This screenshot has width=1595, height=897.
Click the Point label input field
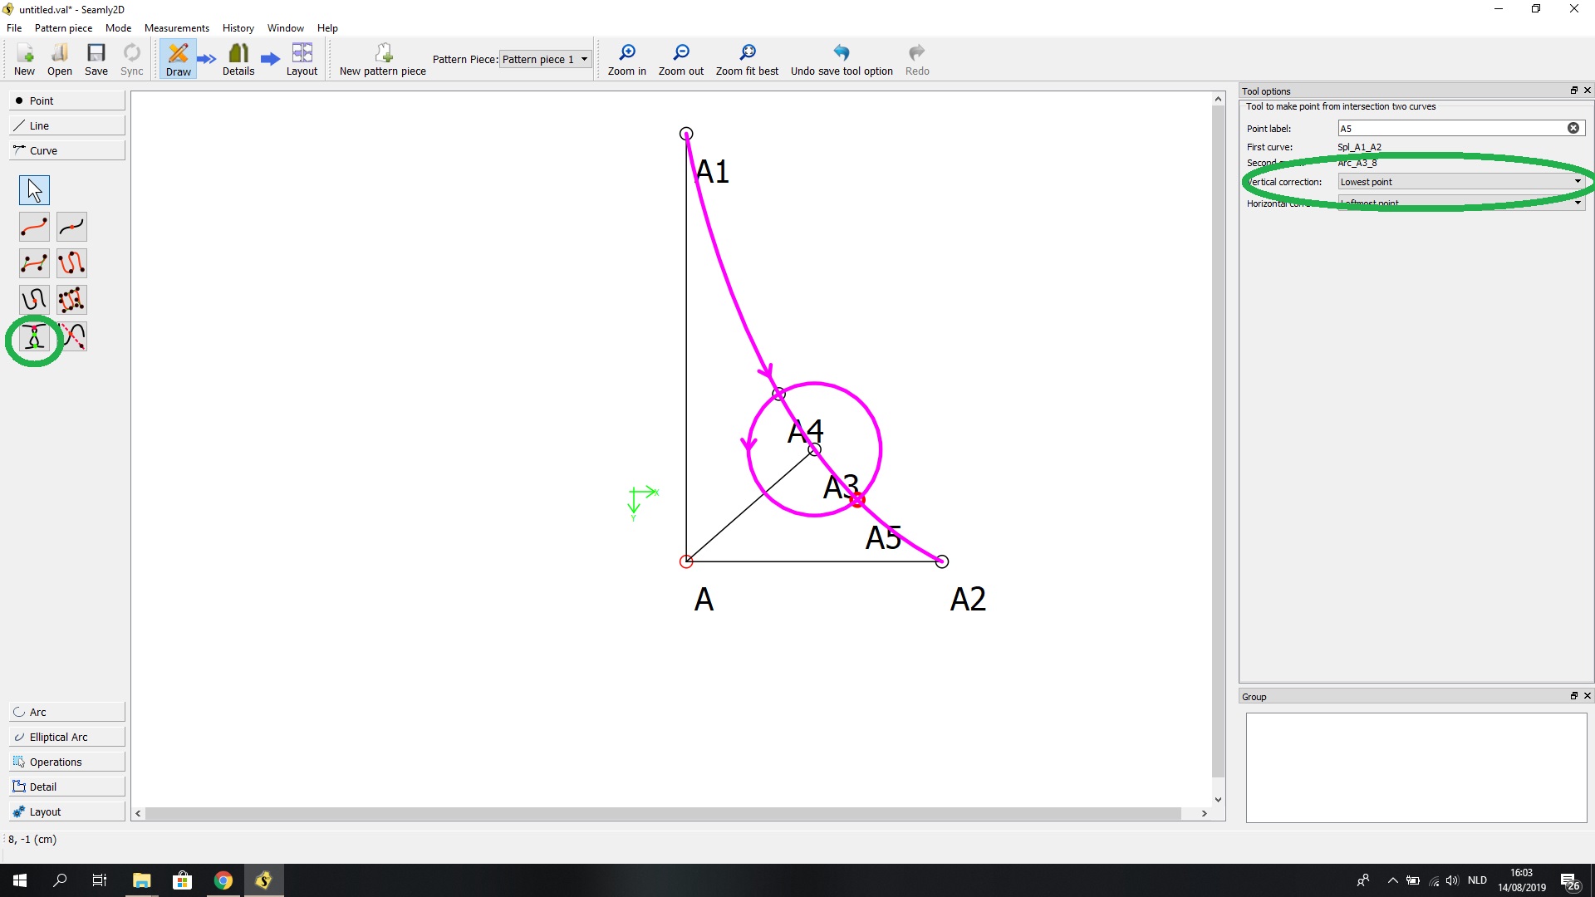1450,128
